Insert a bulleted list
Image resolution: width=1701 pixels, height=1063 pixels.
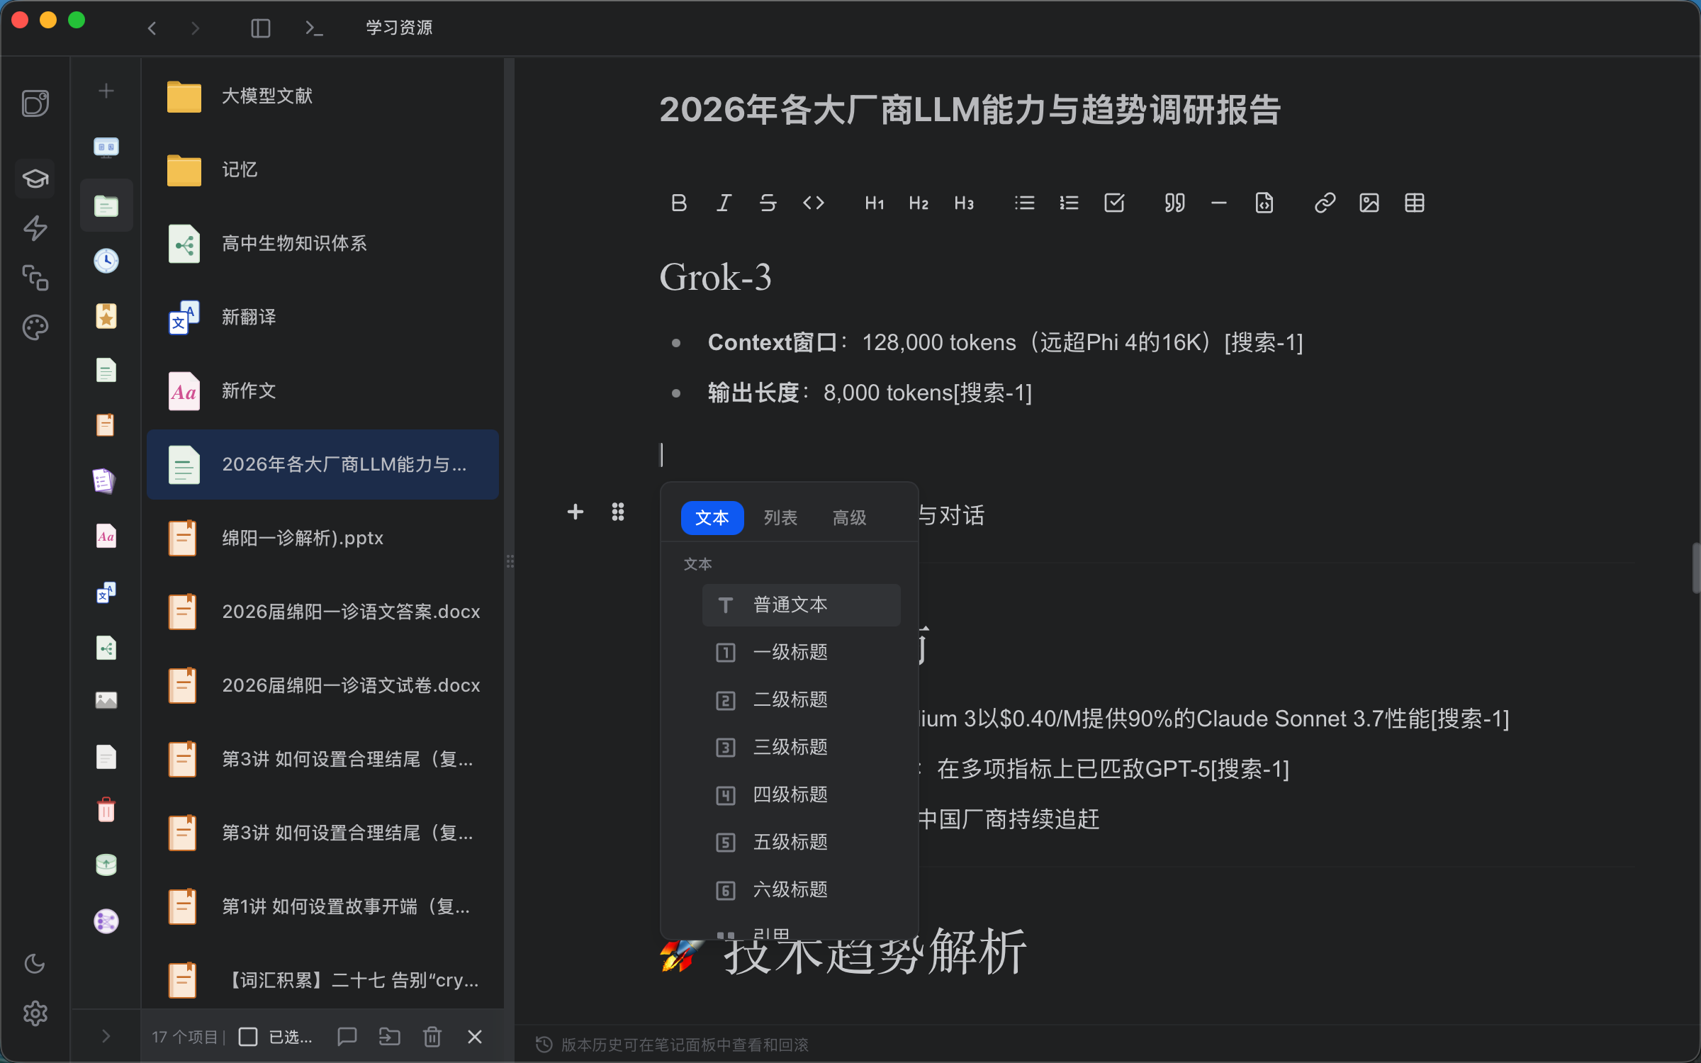[x=1024, y=203]
